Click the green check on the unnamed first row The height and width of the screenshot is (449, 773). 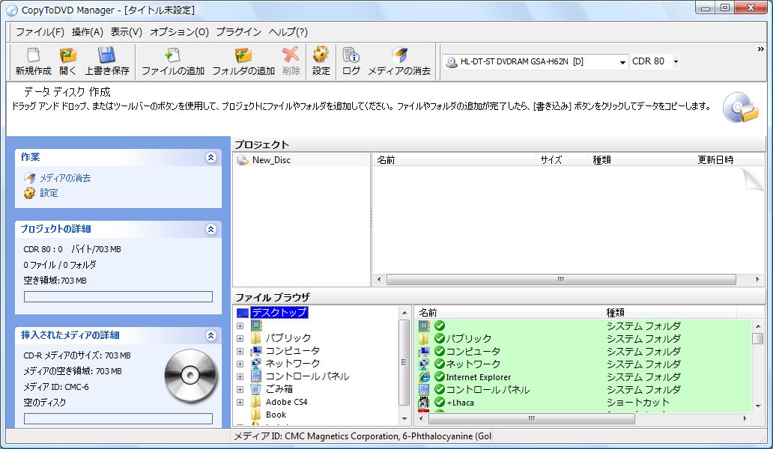[x=440, y=326]
